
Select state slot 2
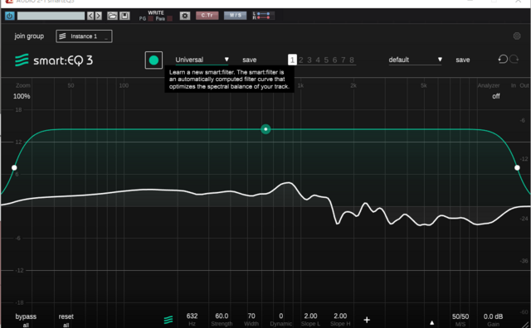pyautogui.click(x=300, y=60)
